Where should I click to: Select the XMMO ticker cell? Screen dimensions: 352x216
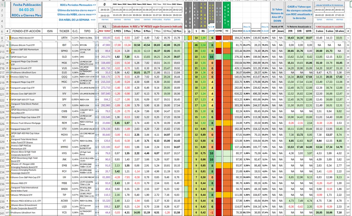[64, 147]
